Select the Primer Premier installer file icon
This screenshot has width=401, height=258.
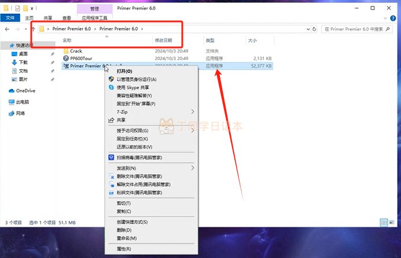pos(66,66)
